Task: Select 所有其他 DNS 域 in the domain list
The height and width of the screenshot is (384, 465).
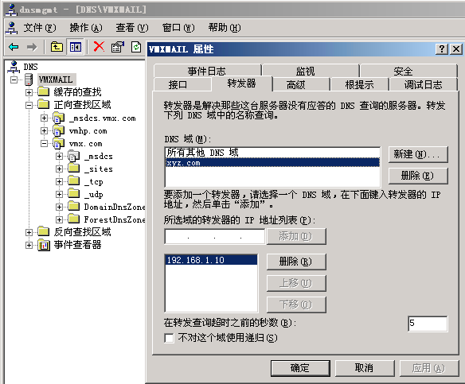Action: pyautogui.click(x=272, y=153)
